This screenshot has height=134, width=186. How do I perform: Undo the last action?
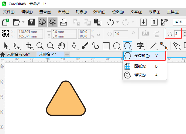tap(110, 22)
